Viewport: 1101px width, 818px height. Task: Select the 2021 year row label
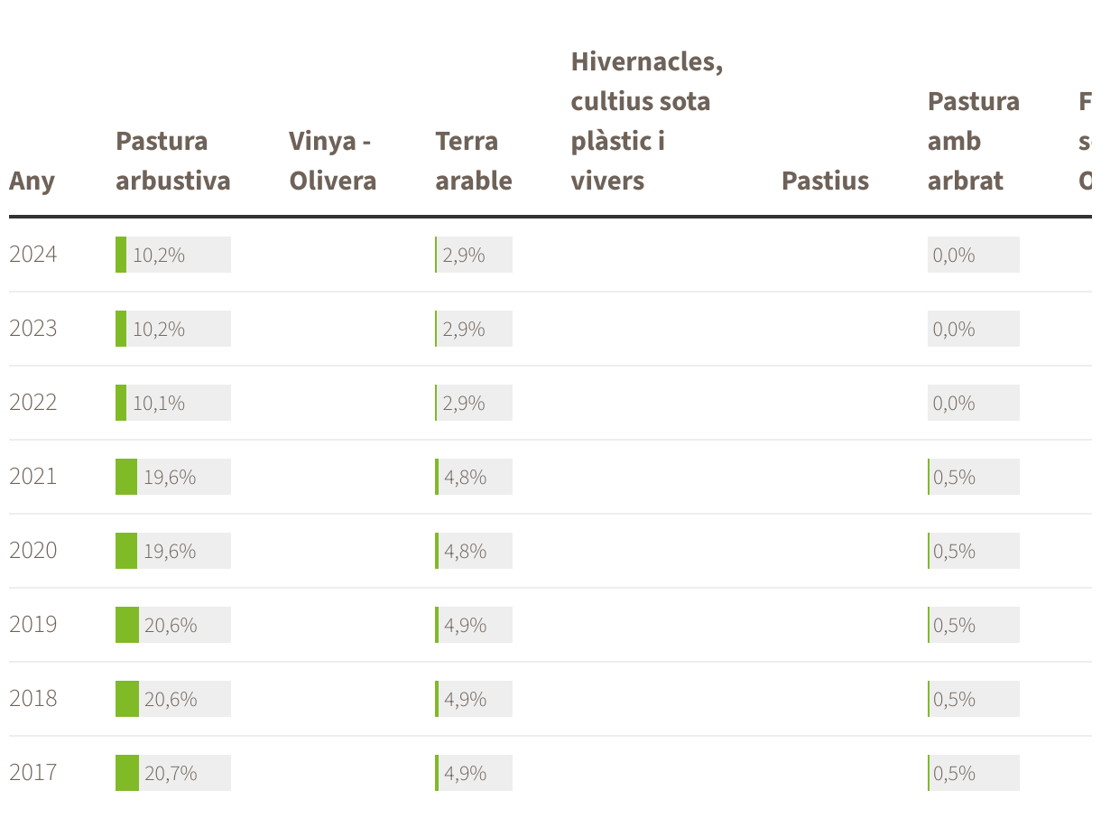click(x=33, y=477)
